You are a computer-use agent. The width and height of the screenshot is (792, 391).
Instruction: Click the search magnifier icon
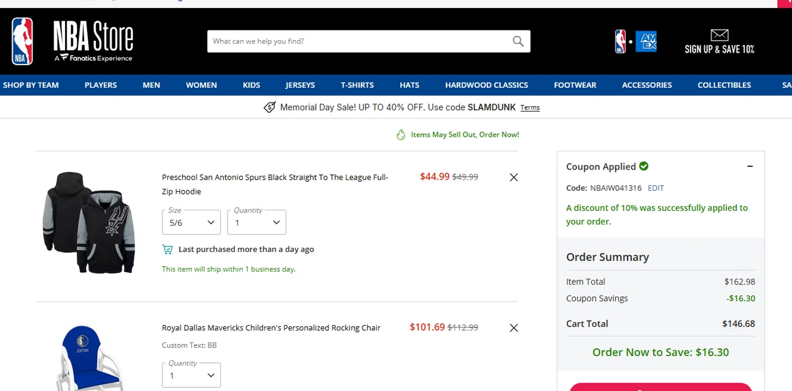tap(518, 41)
